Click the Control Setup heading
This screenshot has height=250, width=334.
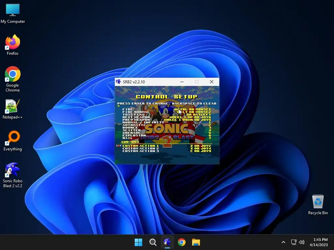click(x=167, y=97)
